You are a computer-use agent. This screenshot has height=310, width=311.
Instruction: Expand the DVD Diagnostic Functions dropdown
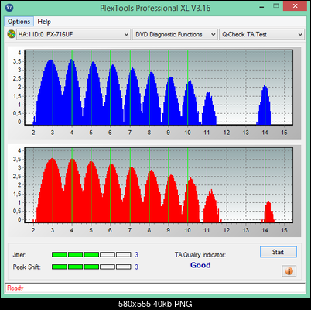coord(175,34)
